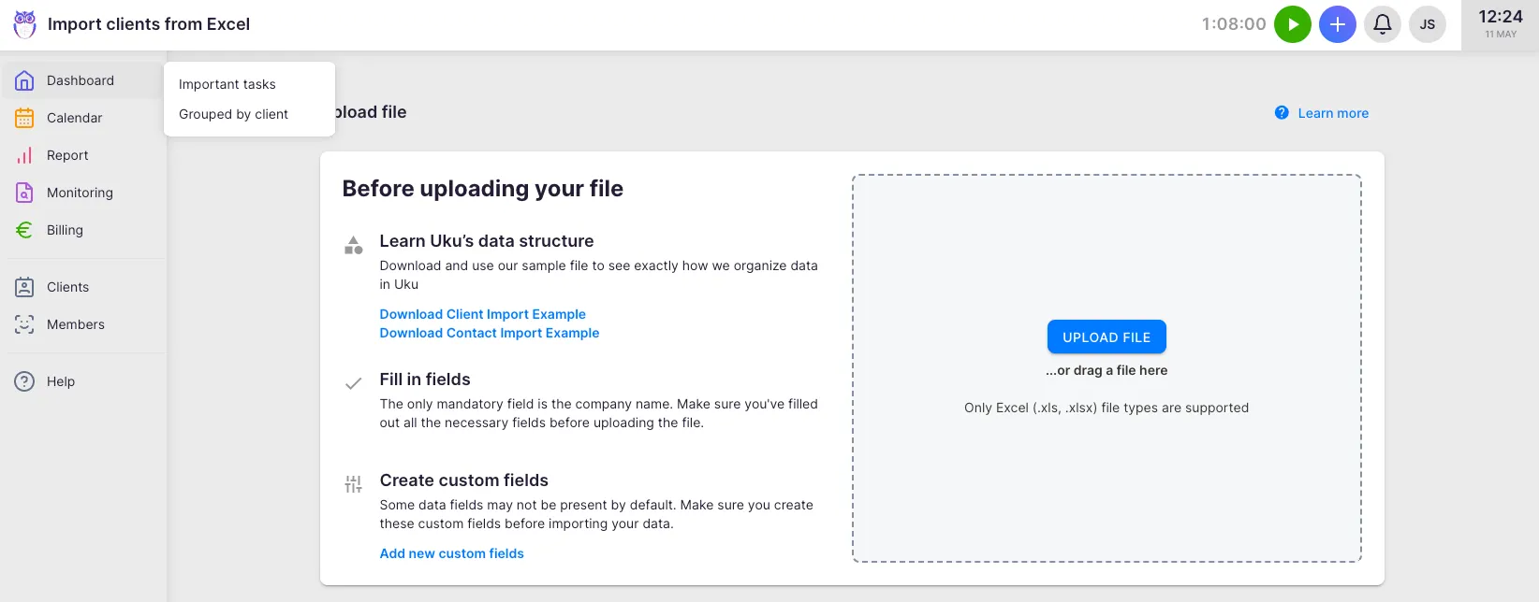Choose Grouped by client option
1539x602 pixels.
[233, 114]
